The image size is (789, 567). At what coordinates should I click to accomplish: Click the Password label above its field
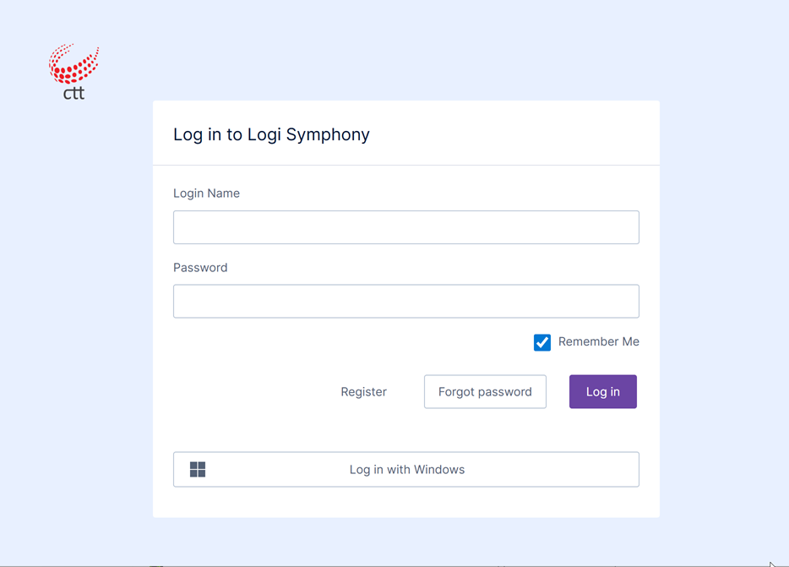click(200, 267)
